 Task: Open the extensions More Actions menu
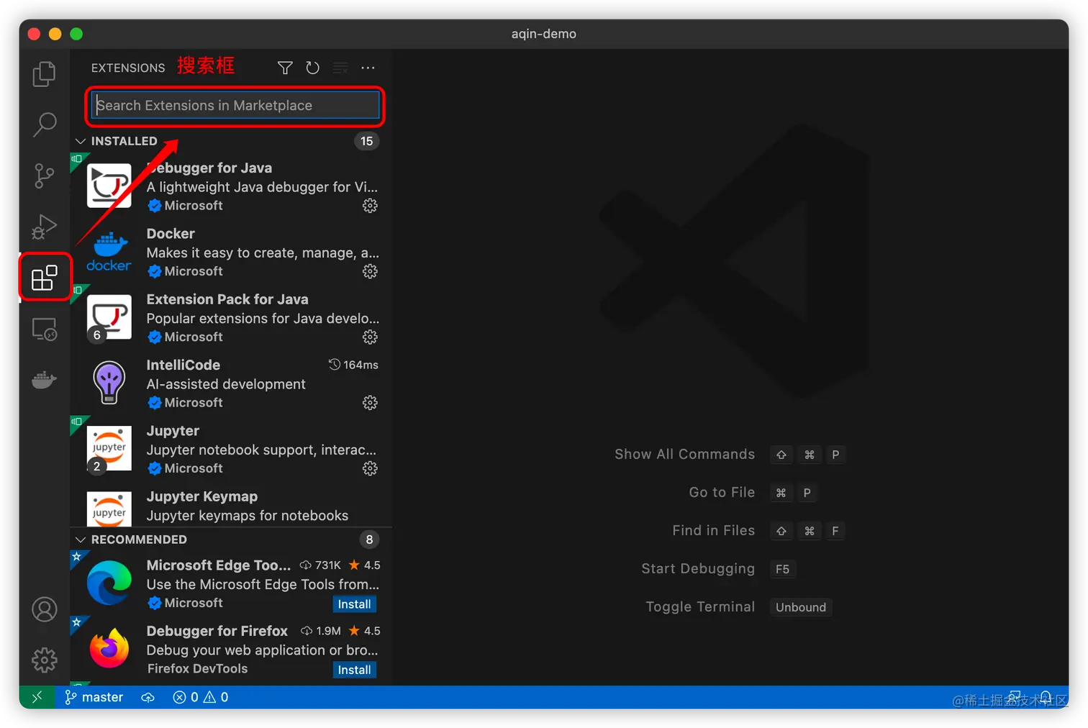tap(368, 68)
